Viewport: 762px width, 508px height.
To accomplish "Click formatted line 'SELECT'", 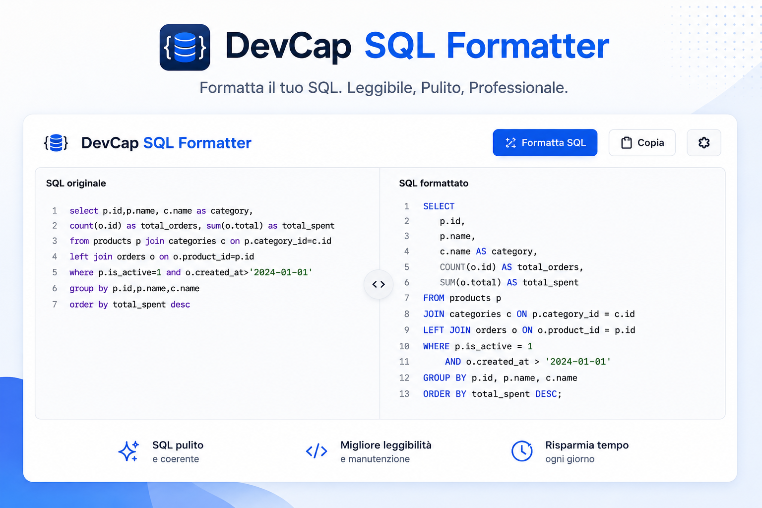I will [x=439, y=206].
